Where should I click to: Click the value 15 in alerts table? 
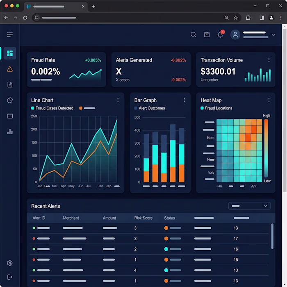coord(236,260)
